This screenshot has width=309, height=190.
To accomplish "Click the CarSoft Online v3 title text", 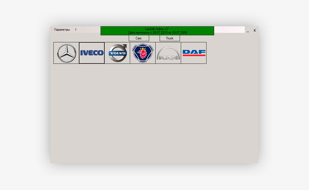I will pyautogui.click(x=157, y=29).
